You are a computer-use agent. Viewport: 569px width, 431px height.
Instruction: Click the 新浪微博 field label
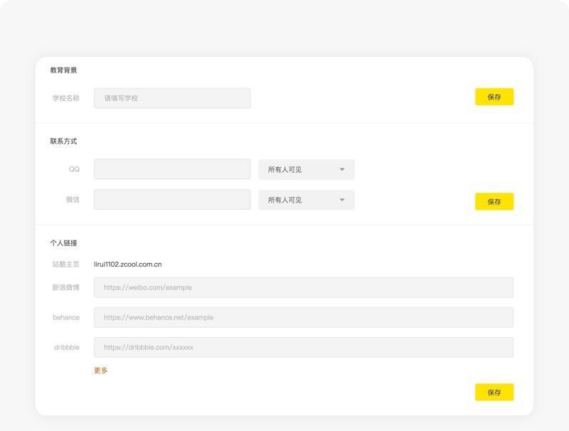(x=65, y=287)
